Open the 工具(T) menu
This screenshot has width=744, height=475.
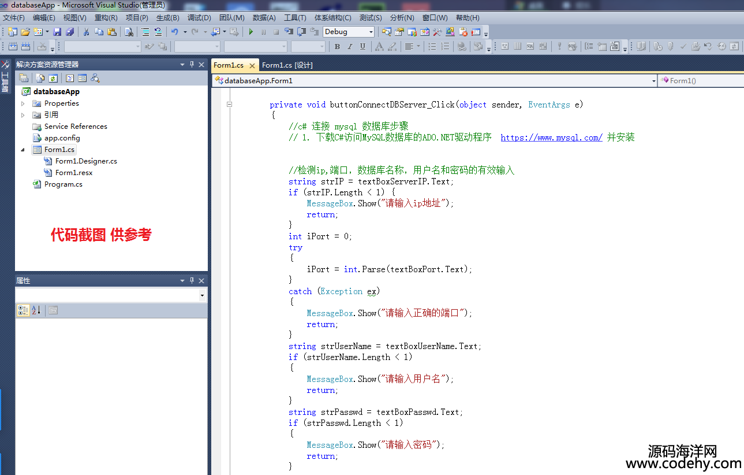[x=296, y=18]
